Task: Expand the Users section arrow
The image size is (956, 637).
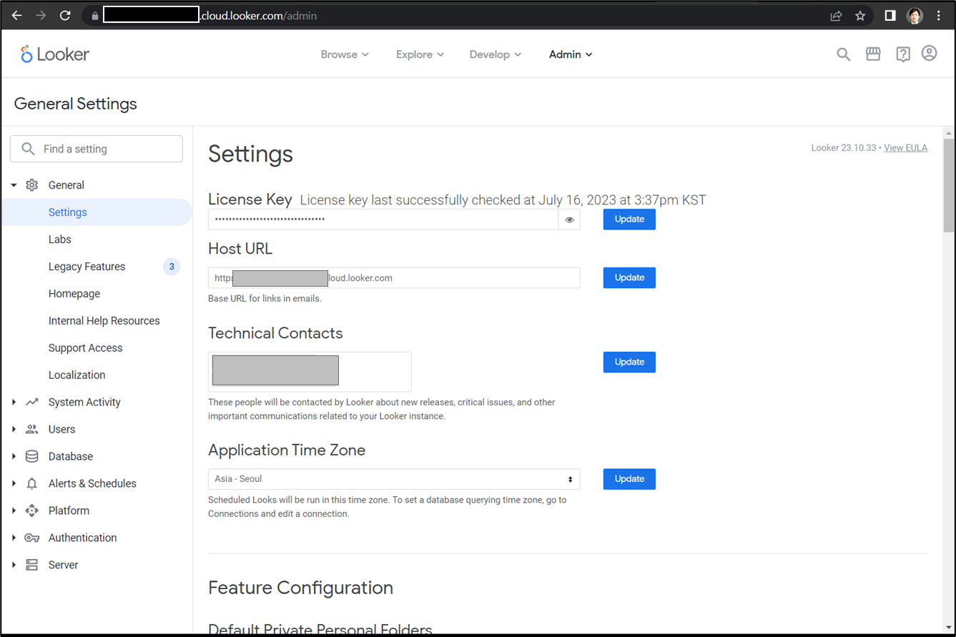Action: 14,430
